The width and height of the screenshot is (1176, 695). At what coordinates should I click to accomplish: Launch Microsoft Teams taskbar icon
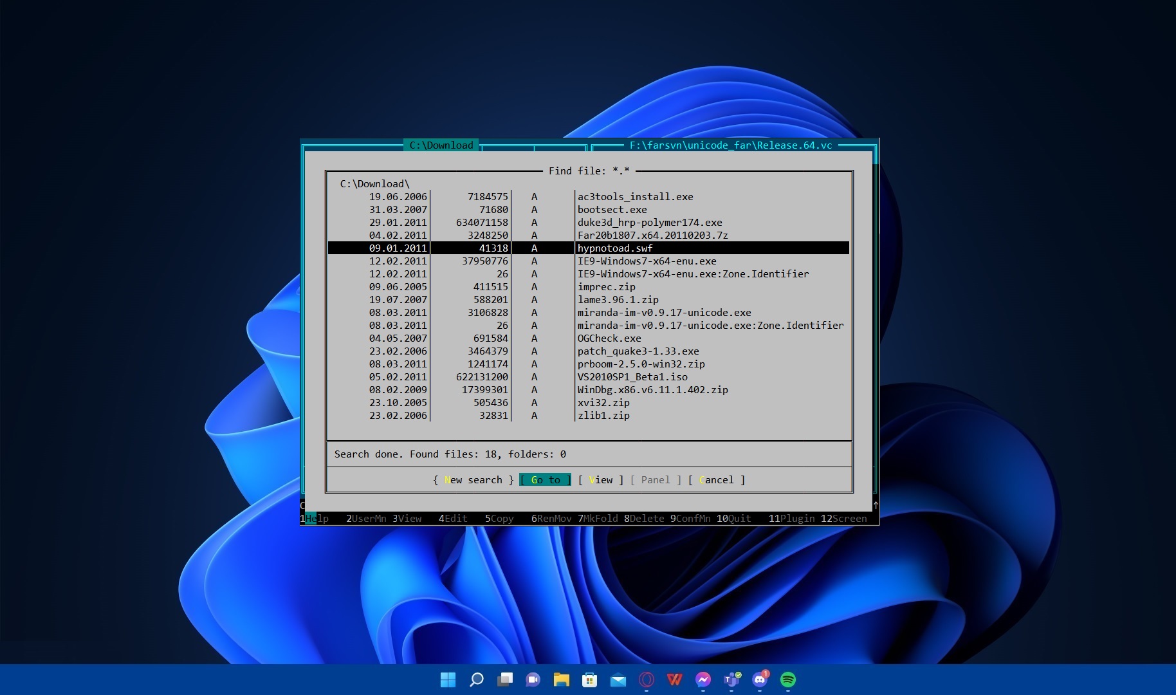[731, 680]
